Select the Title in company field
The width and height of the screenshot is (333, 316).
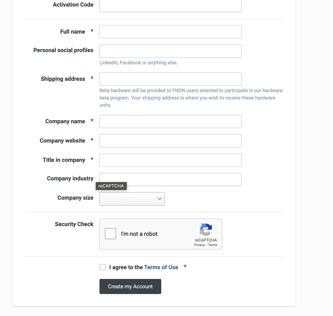170,160
